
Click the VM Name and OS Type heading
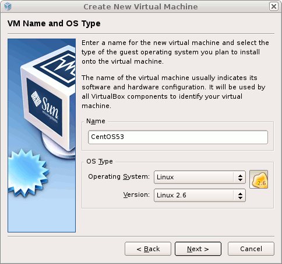tap(54, 23)
